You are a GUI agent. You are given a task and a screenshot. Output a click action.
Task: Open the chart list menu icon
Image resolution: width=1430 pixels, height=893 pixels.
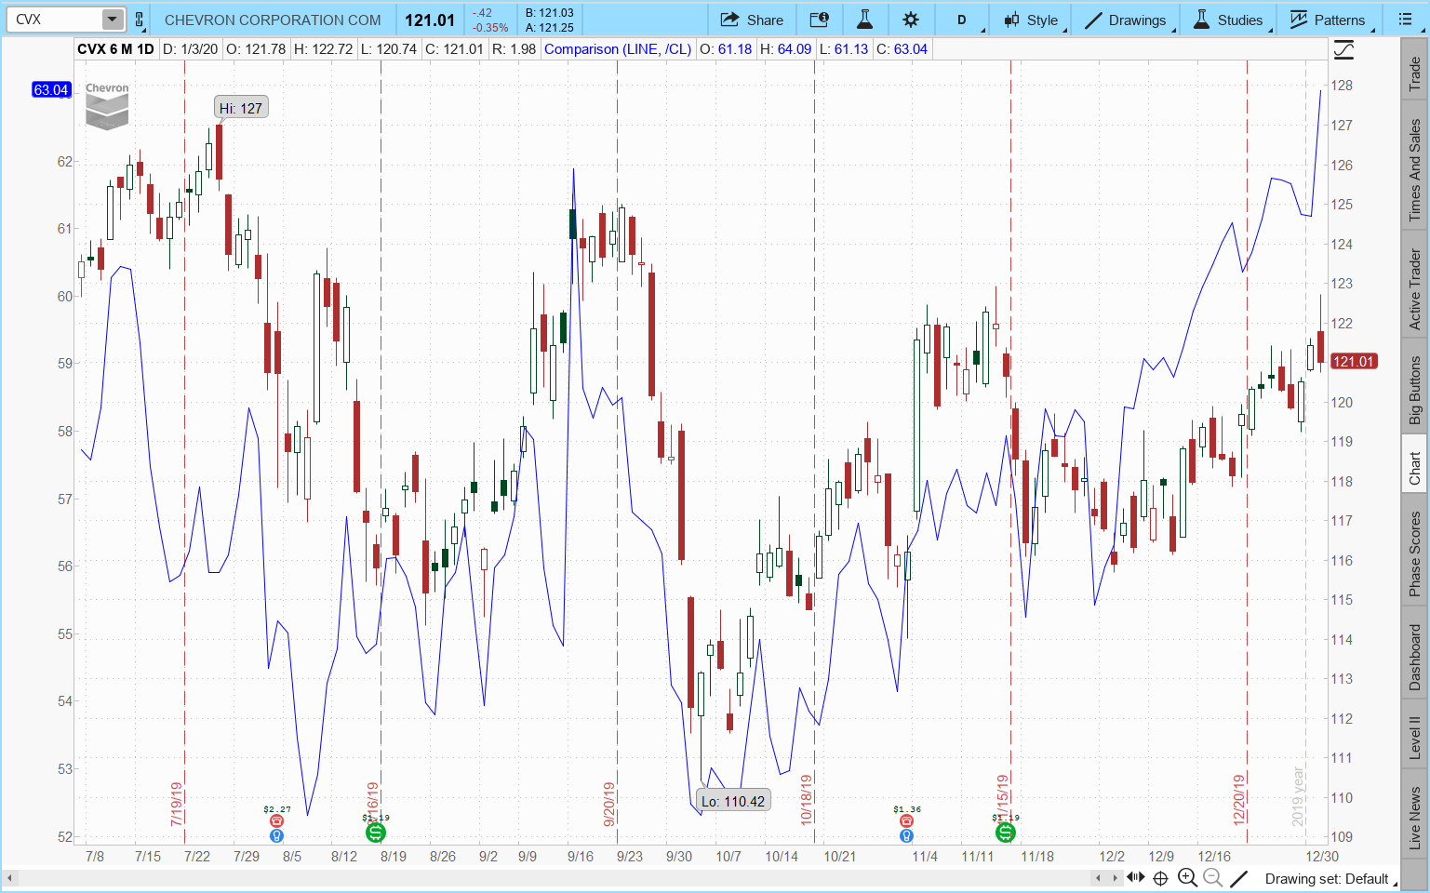click(1405, 20)
